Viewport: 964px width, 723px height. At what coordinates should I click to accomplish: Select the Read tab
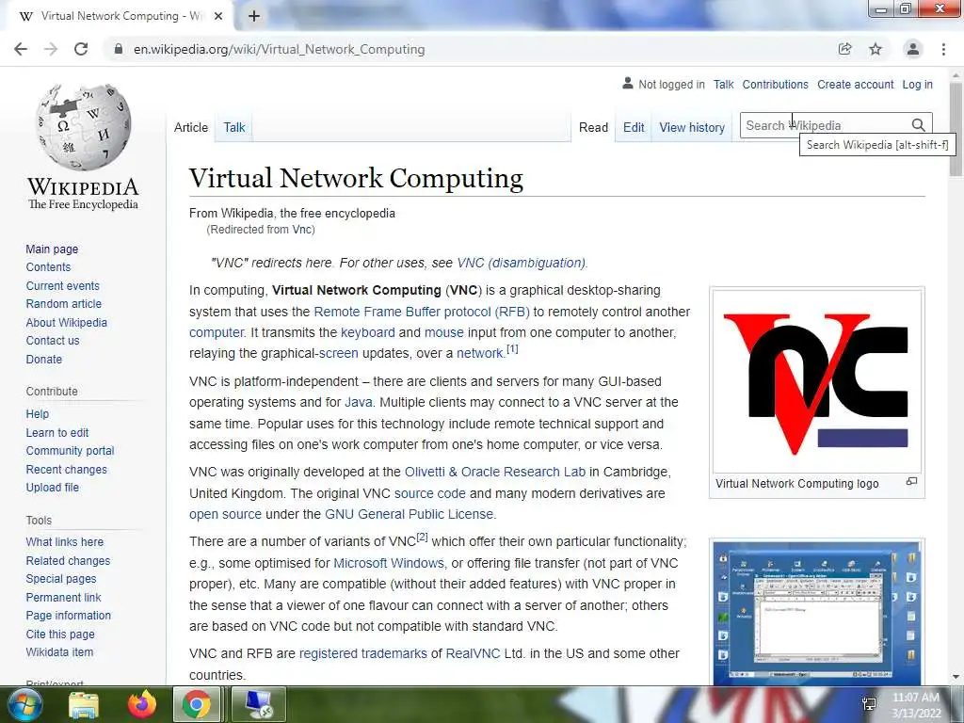593,127
